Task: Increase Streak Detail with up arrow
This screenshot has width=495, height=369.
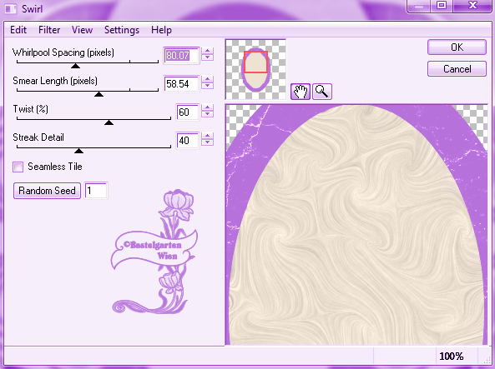Action: [x=207, y=136]
